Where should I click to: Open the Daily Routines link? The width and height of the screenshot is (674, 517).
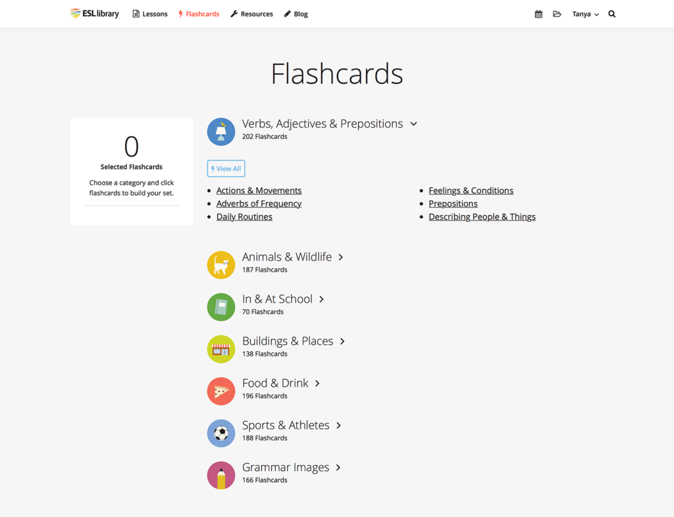point(244,217)
